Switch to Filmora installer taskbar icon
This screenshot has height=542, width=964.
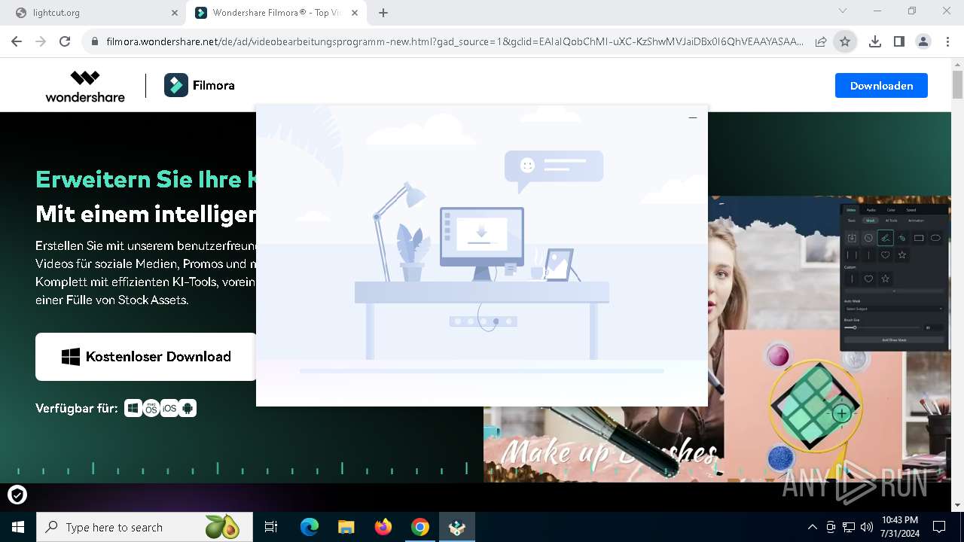457,527
